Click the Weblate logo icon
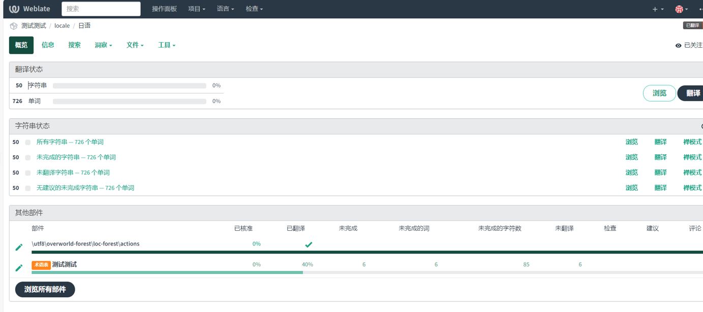The image size is (703, 312). pos(14,9)
